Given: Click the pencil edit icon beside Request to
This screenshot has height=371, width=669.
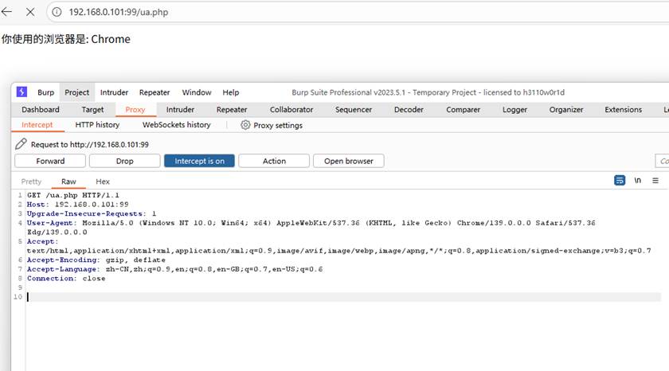Looking at the screenshot, I should pyautogui.click(x=21, y=144).
